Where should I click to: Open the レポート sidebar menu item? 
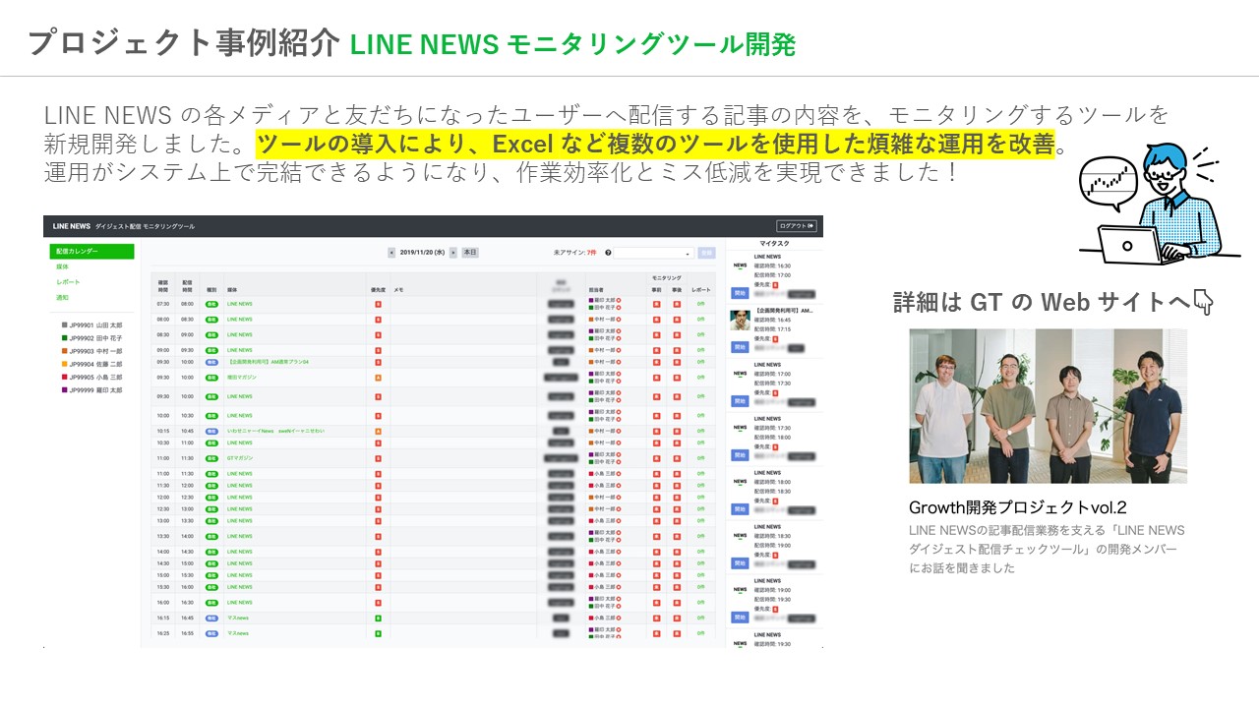pyautogui.click(x=67, y=282)
